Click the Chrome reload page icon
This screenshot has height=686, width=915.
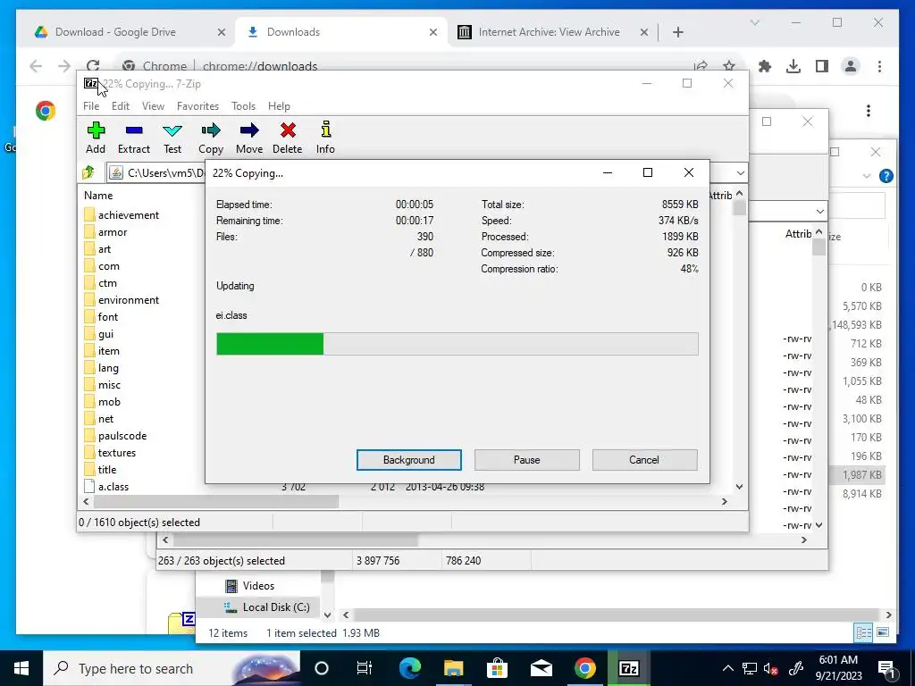point(93,66)
